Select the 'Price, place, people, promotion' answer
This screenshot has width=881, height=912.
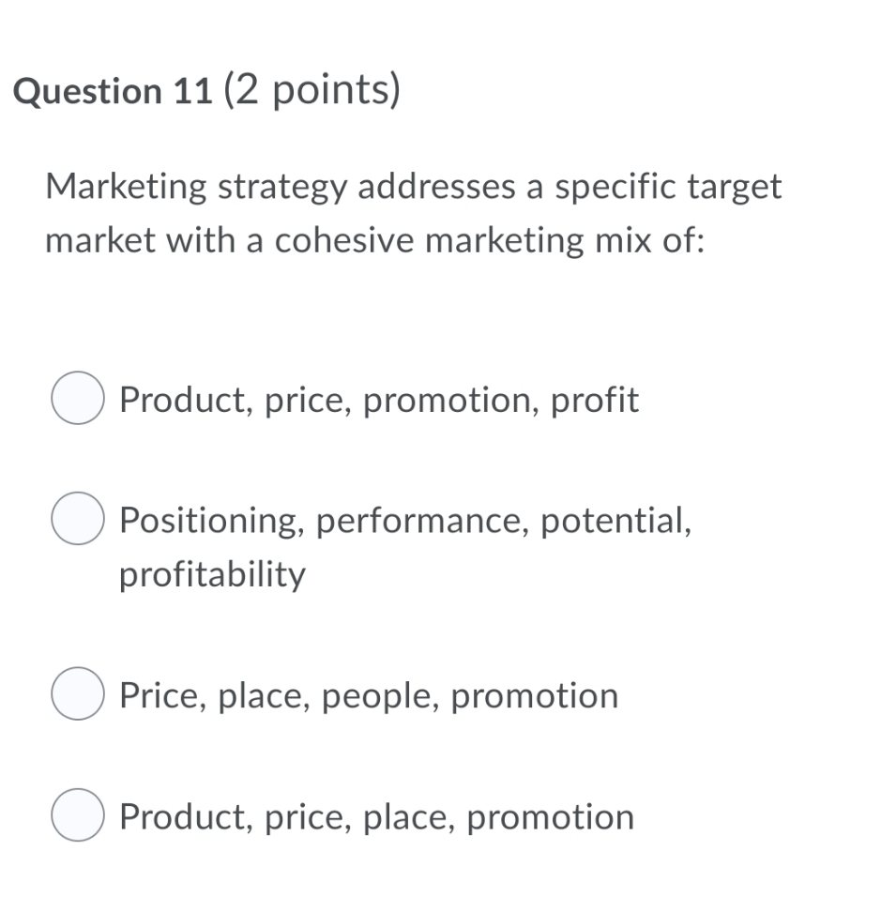tap(78, 695)
